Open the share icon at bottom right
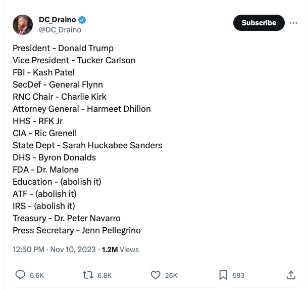The width and height of the screenshot is (307, 290). [x=291, y=275]
